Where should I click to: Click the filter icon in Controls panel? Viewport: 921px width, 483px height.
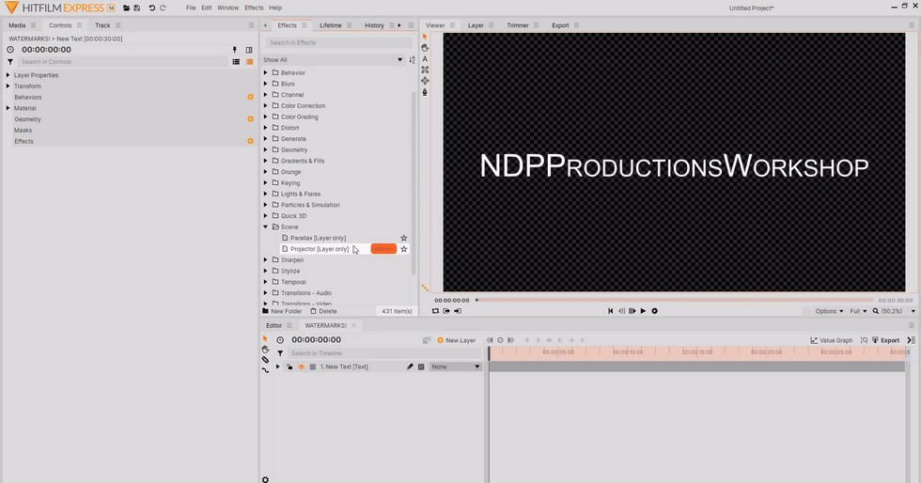(x=10, y=62)
